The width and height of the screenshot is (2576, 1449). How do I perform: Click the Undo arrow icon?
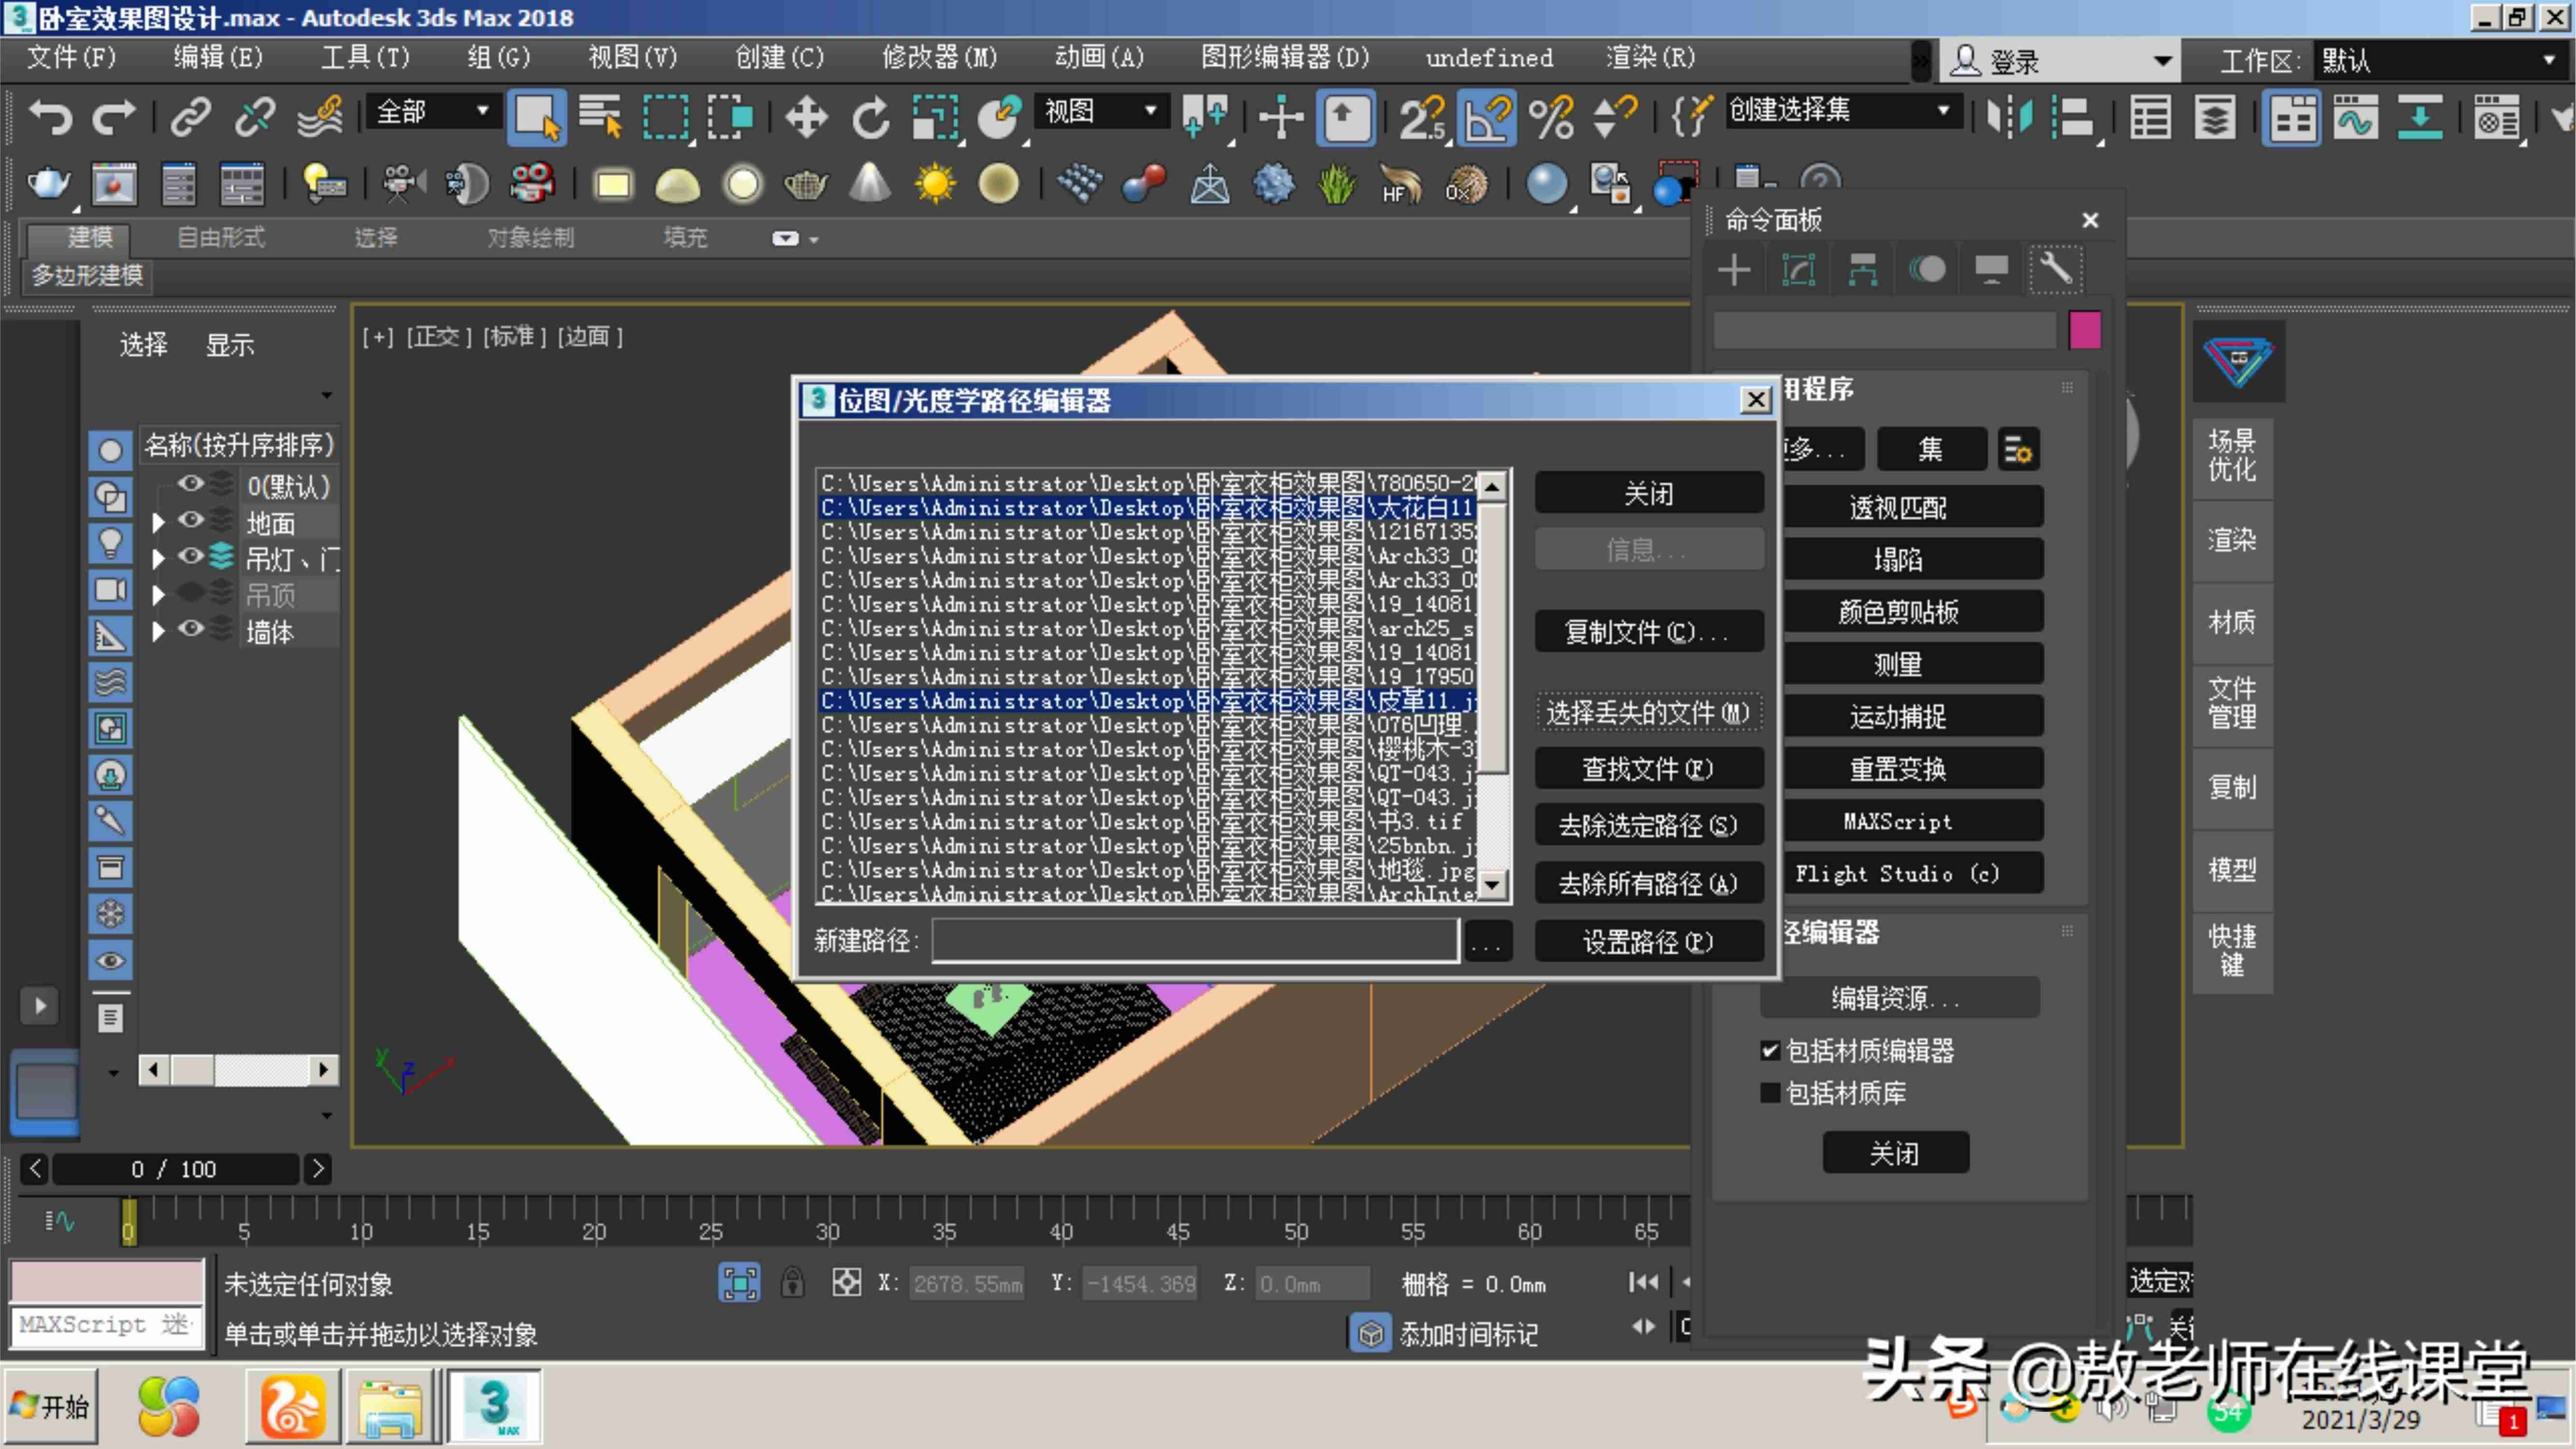tap(50, 118)
